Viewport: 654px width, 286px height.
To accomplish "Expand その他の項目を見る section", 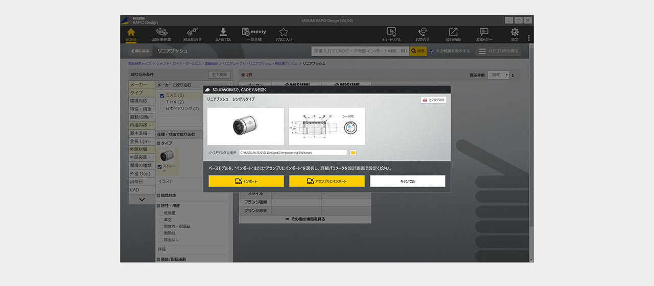I will (305, 219).
